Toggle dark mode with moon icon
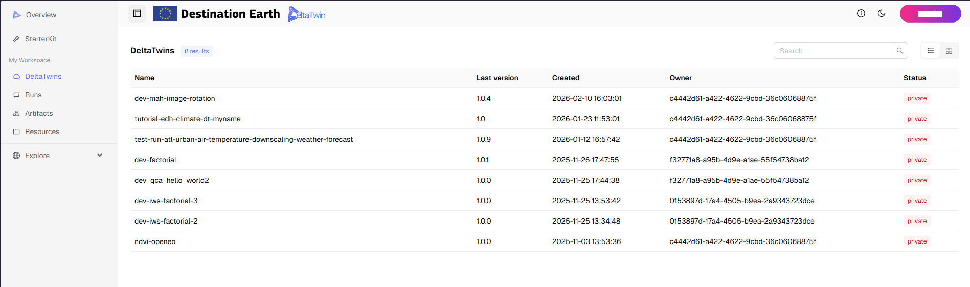Screen dimensions: 970x287 pos(882,14)
